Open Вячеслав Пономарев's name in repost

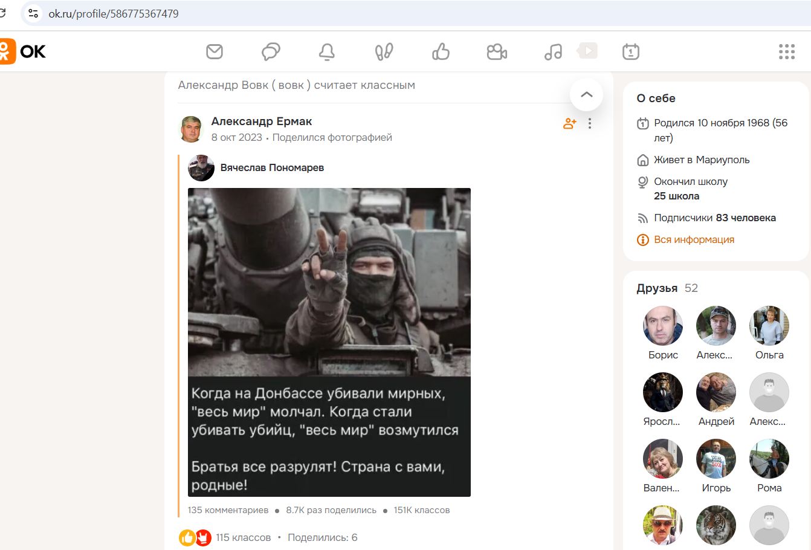[x=272, y=168]
